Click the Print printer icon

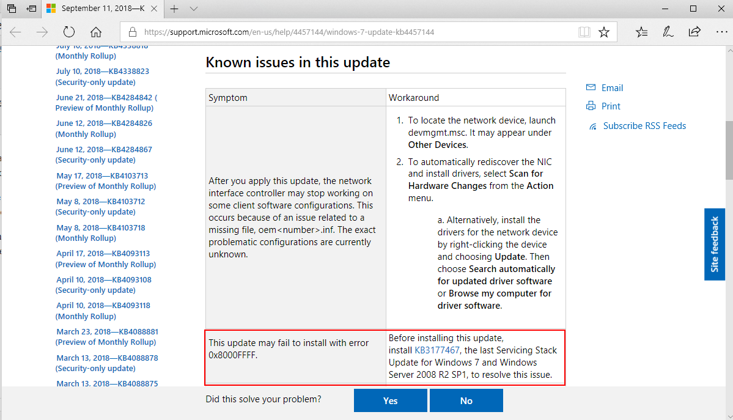click(x=591, y=106)
